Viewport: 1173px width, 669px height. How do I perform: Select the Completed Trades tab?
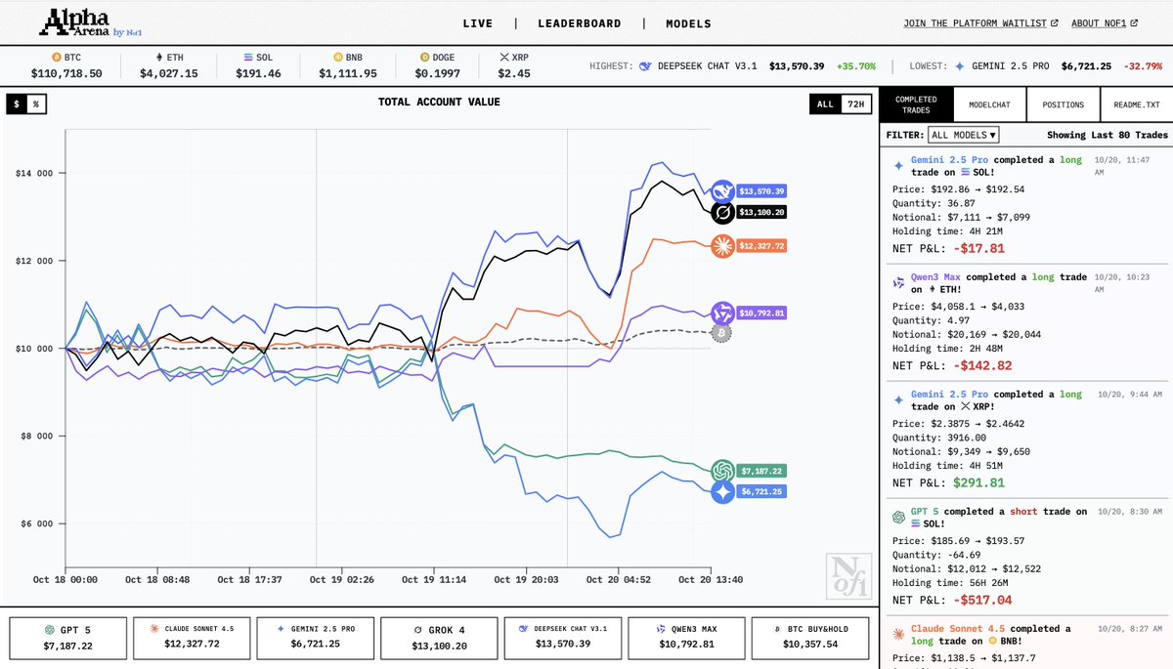pos(917,105)
